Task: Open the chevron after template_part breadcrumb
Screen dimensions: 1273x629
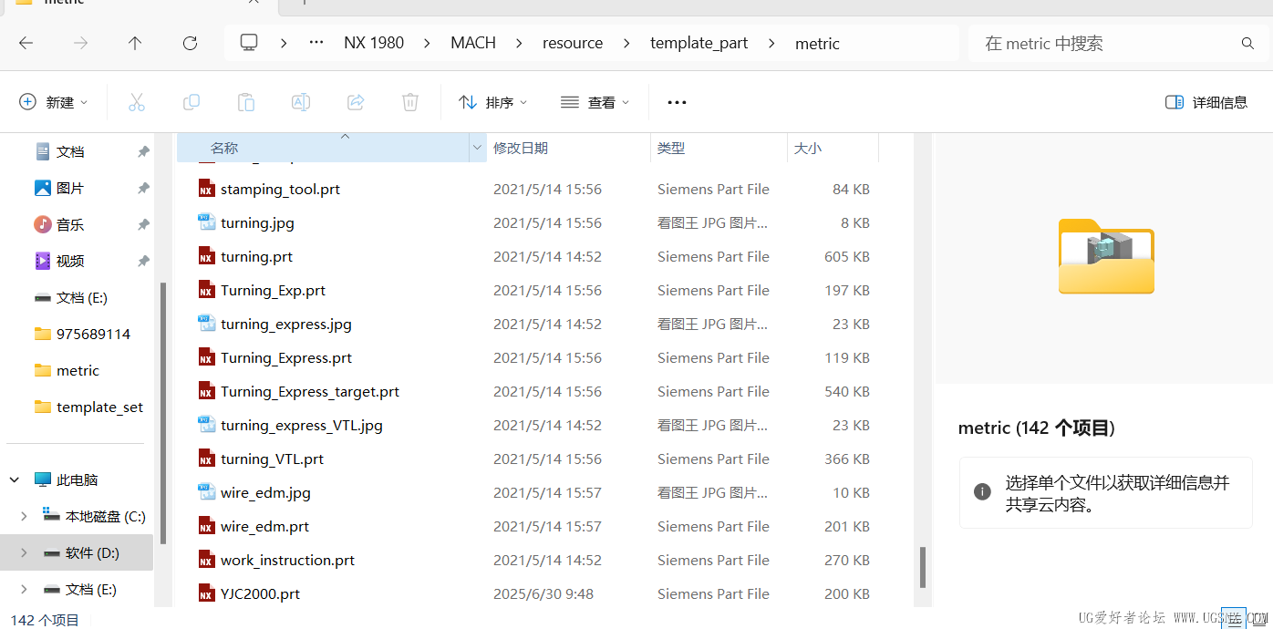Action: 771,43
